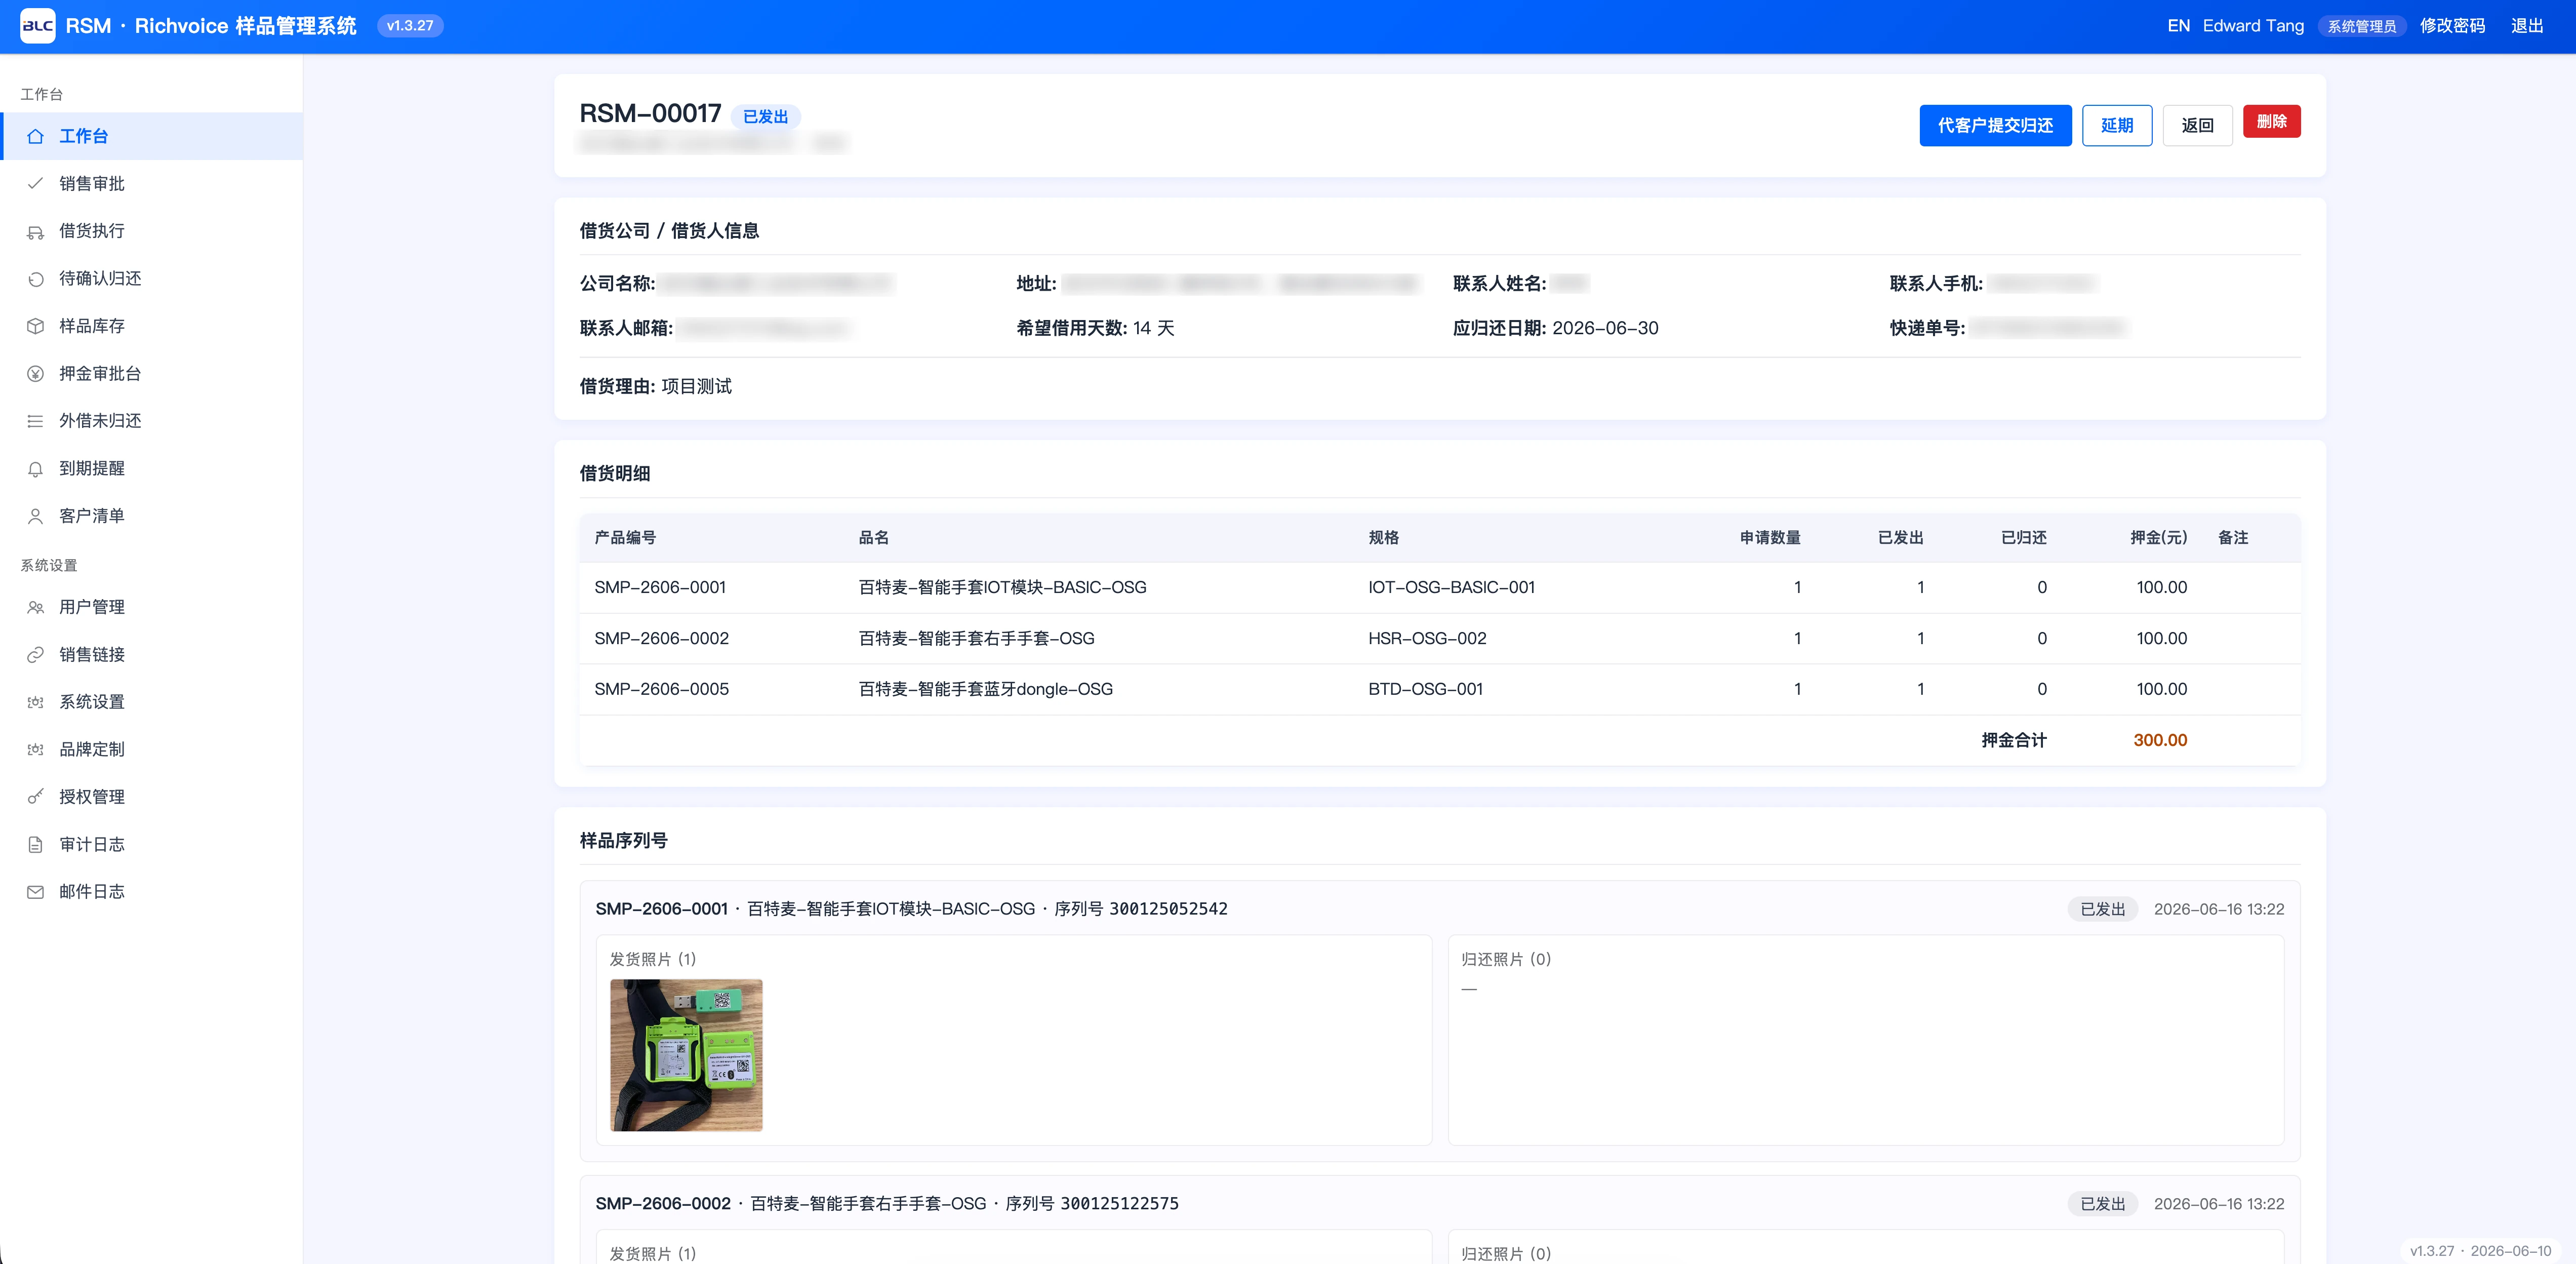The image size is (2576, 1264).
Task: Click spec cell IOT-OSG-BASIC-001
Action: 1451,588
